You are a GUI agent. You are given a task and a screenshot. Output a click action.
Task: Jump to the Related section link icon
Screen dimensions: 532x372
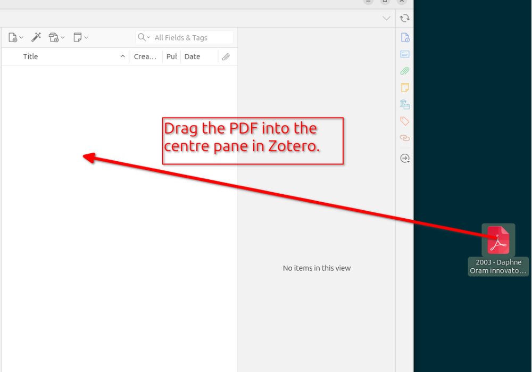[x=405, y=138]
